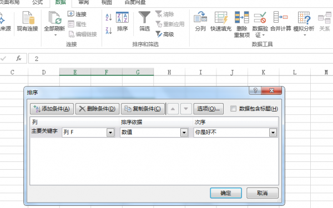Cancel sort with 取消 button

263,193
